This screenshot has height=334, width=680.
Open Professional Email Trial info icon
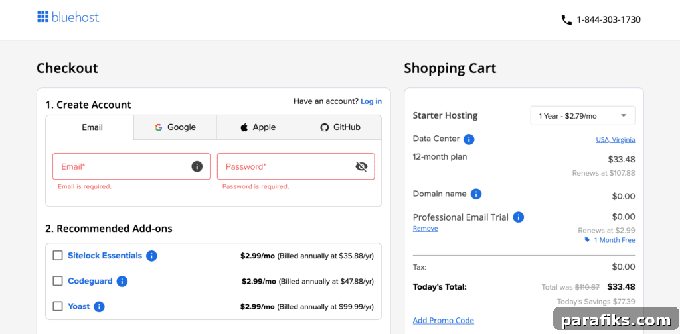point(518,217)
